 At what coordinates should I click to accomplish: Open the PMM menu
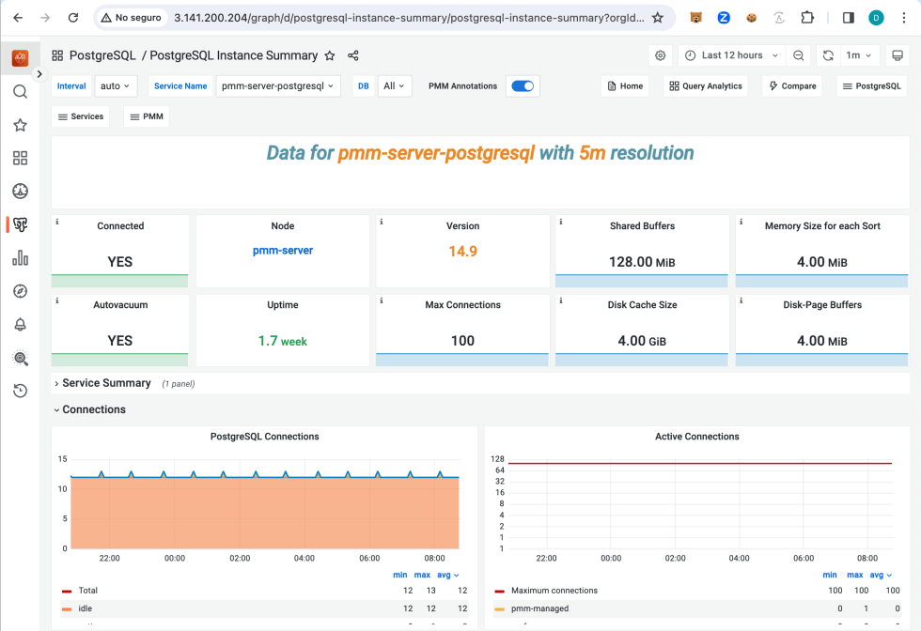[x=146, y=116]
